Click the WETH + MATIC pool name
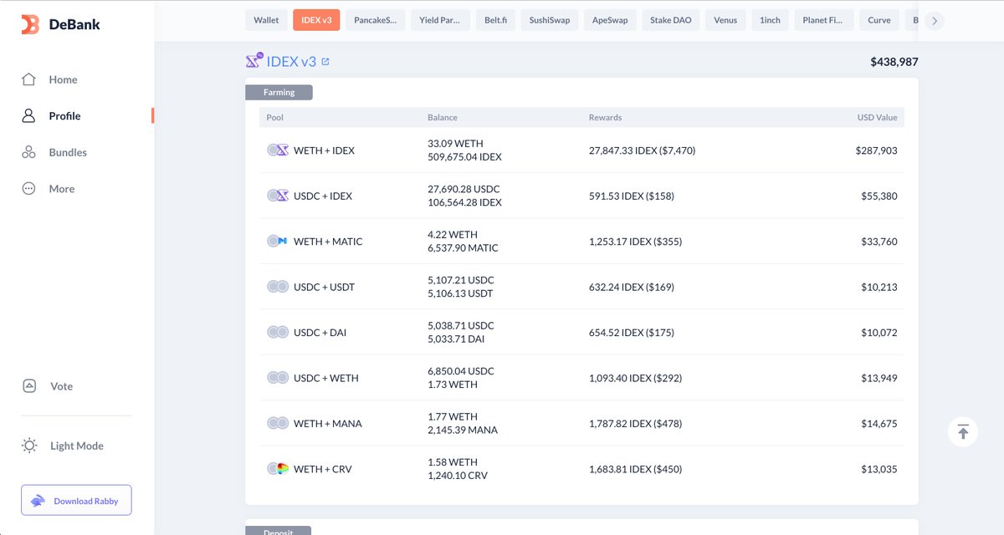The height and width of the screenshot is (535, 1004). pos(328,242)
